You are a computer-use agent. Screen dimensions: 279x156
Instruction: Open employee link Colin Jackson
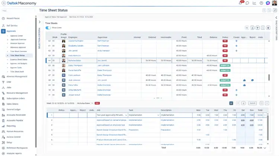[74, 75]
